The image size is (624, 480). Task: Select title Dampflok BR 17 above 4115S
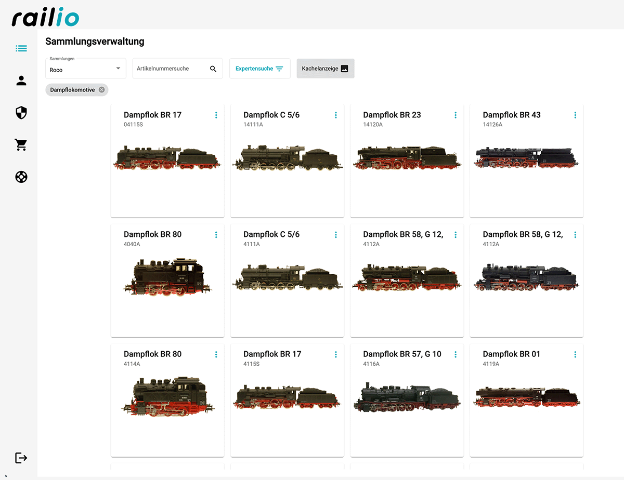pyautogui.click(x=272, y=354)
